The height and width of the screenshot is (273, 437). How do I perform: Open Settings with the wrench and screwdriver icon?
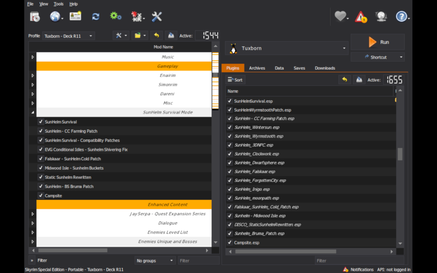pyautogui.click(x=157, y=17)
